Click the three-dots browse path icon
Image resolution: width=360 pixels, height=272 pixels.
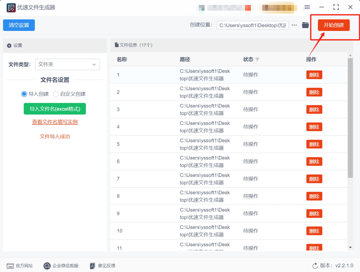294,25
